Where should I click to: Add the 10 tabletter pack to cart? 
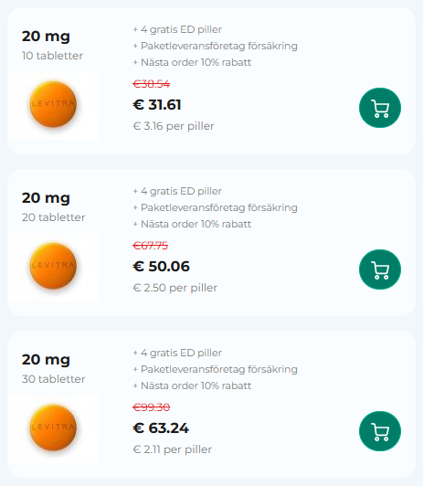pos(380,108)
